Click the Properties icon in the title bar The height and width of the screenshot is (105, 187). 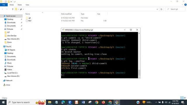pos(6,1)
